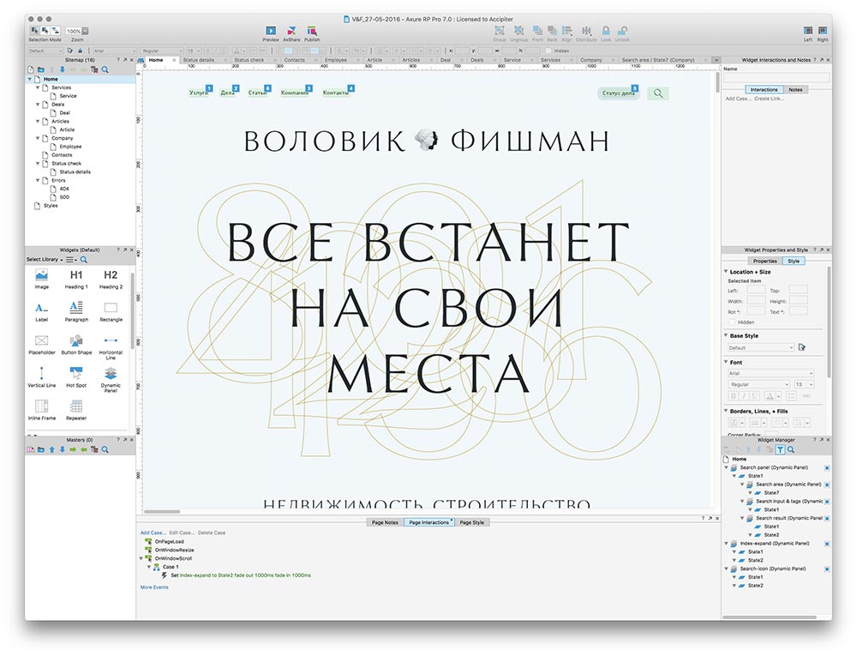The width and height of the screenshot is (857, 656).
Task: Click the Lock icon in the toolbar
Action: coord(606,30)
